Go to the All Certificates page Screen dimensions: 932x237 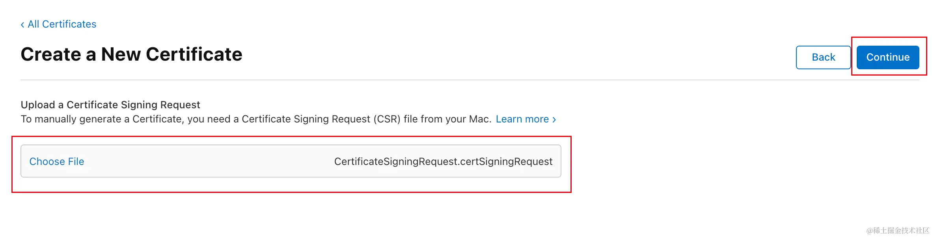62,24
